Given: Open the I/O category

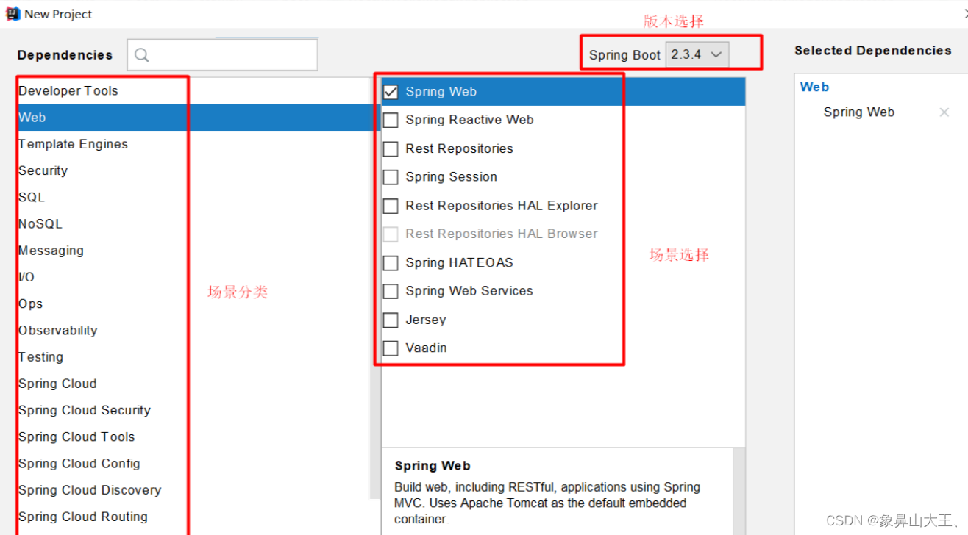Looking at the screenshot, I should click(x=194, y=277).
